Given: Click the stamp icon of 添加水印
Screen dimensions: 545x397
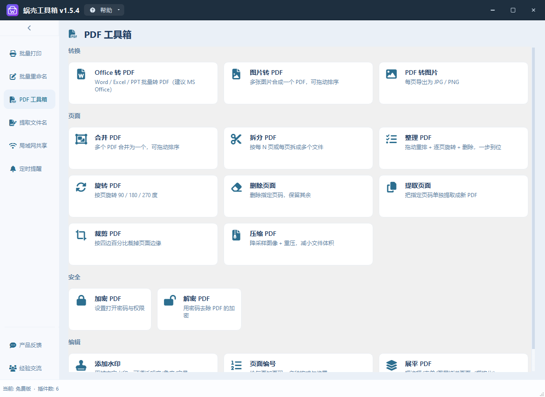Looking at the screenshot, I should pos(81,366).
